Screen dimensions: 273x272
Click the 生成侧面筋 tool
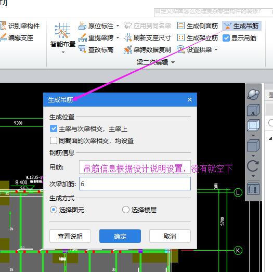(x=198, y=26)
